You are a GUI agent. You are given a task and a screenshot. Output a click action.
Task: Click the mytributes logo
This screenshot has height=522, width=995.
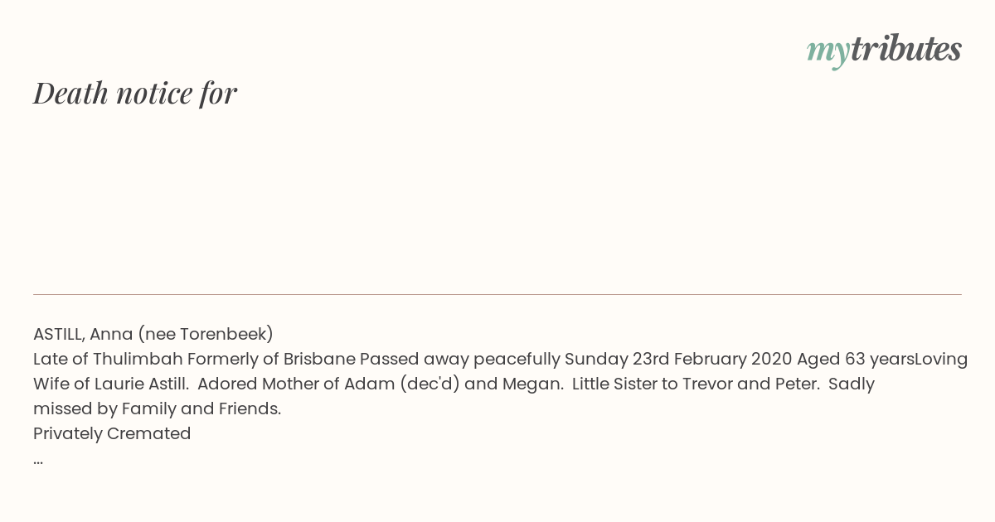[x=884, y=50]
